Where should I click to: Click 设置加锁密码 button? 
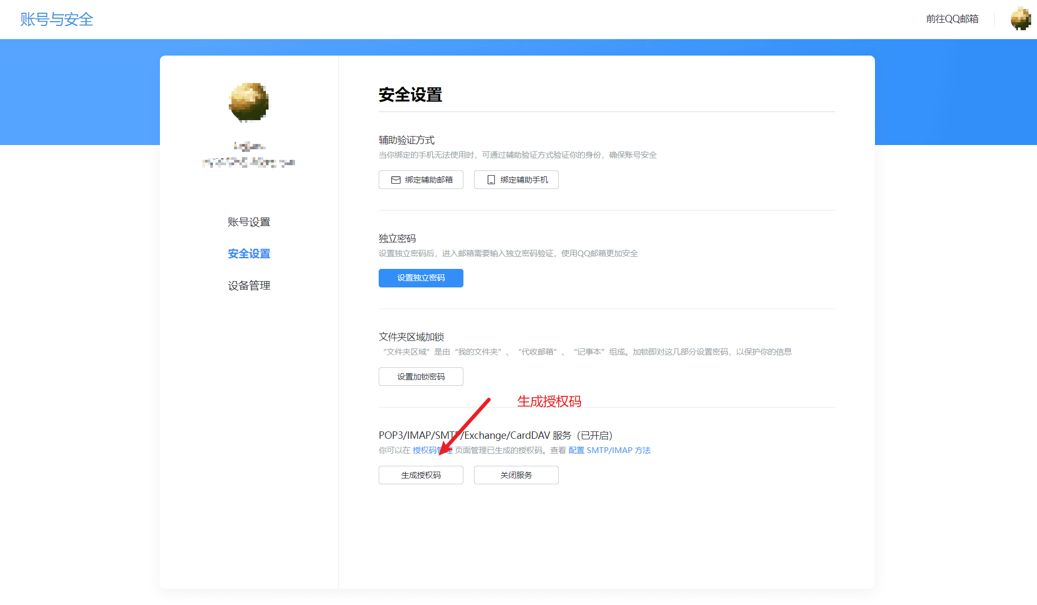pyautogui.click(x=421, y=377)
